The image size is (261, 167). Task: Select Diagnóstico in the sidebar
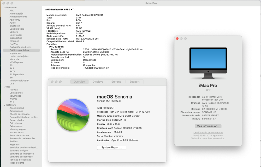point(16,38)
